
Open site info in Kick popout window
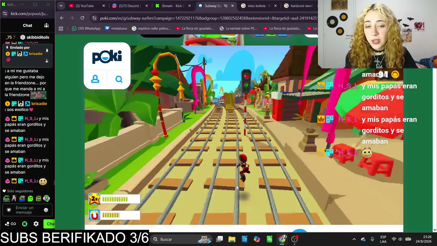(5, 14)
